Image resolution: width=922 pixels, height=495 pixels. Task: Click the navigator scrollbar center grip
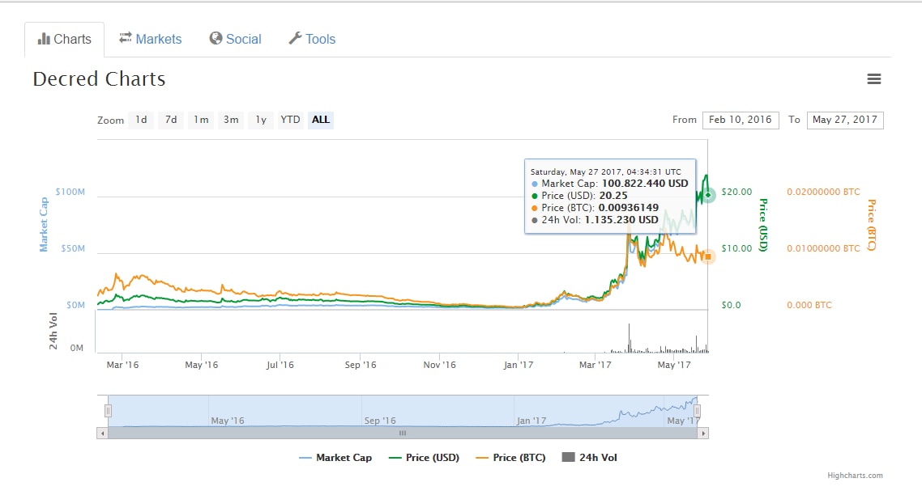click(x=403, y=434)
